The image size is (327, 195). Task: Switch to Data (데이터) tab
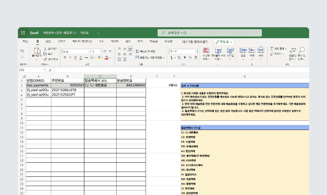pos(115,42)
